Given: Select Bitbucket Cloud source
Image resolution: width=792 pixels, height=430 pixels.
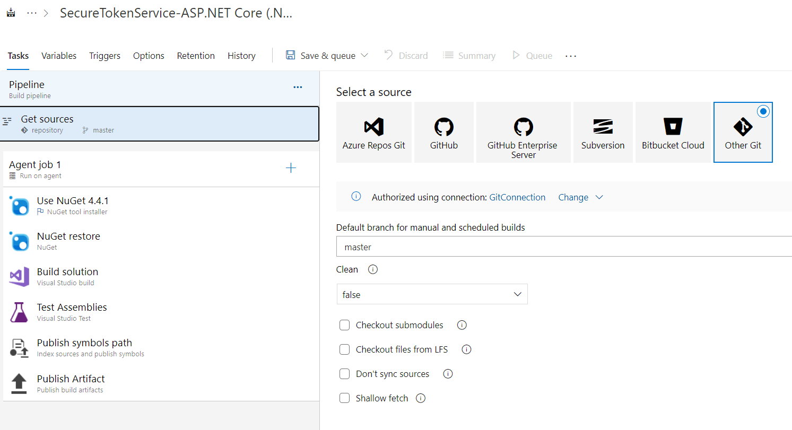Looking at the screenshot, I should (x=673, y=132).
